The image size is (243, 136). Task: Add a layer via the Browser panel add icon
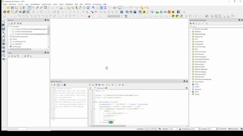[9, 23]
